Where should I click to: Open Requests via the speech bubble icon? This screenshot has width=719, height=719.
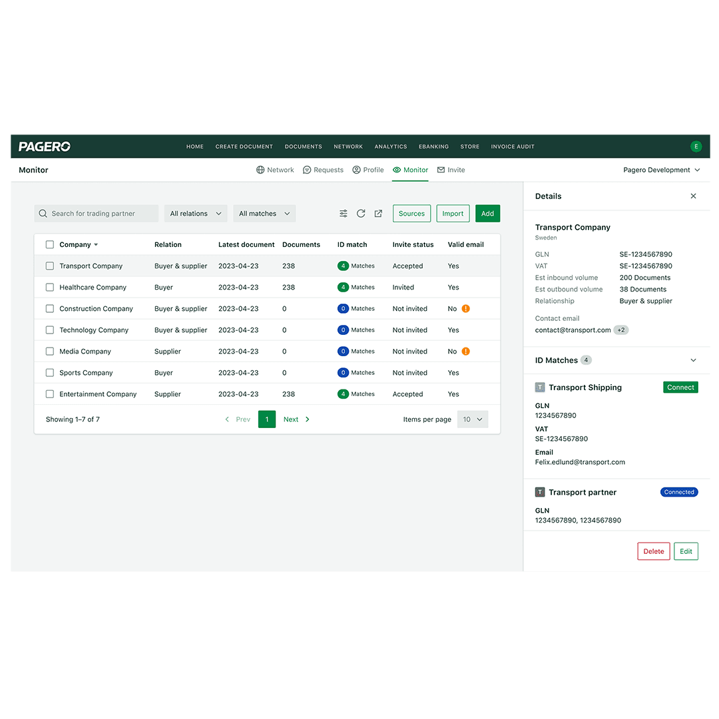pos(323,170)
